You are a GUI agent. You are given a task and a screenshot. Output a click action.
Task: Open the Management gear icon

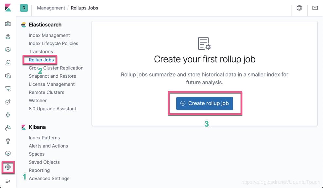pos(8,167)
